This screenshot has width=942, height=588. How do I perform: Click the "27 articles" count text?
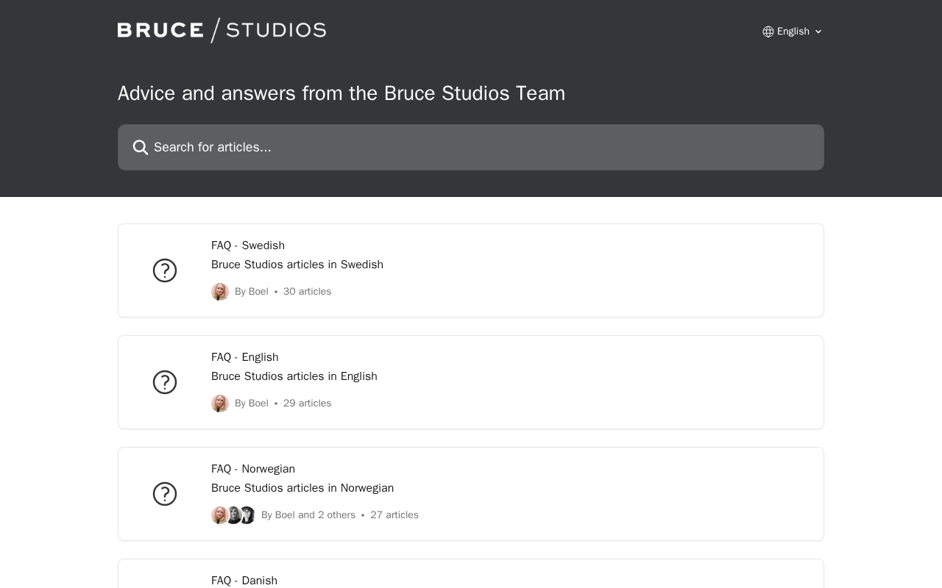point(394,515)
